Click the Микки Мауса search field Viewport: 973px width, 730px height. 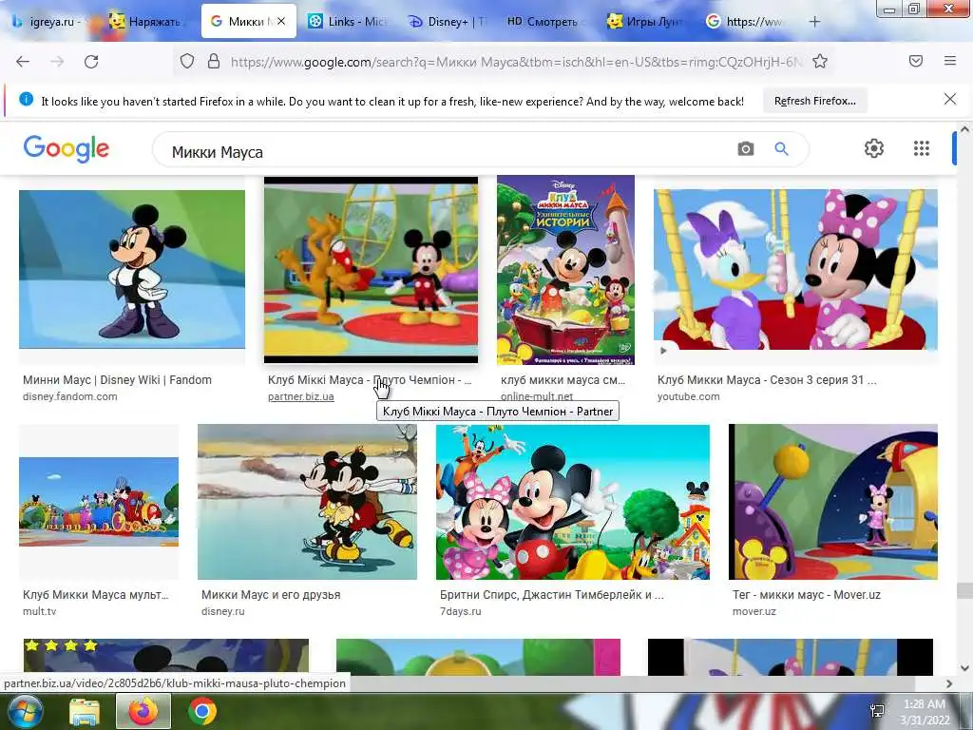tap(447, 152)
